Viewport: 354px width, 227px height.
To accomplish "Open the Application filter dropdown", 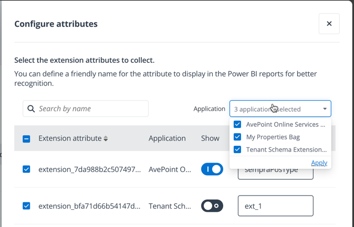I will (x=280, y=109).
